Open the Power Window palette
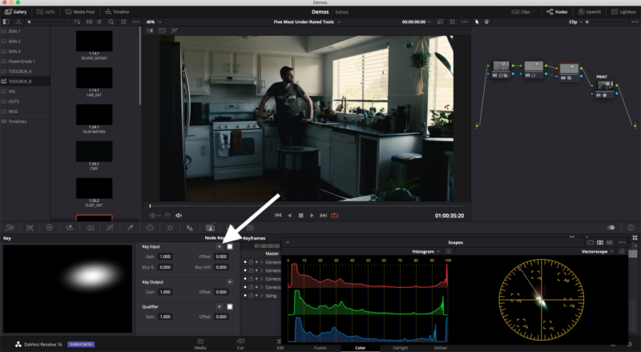The height and width of the screenshot is (352, 641). pyautogui.click(x=150, y=228)
